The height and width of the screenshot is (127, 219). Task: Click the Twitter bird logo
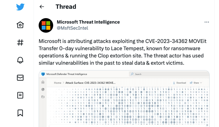[20, 7]
